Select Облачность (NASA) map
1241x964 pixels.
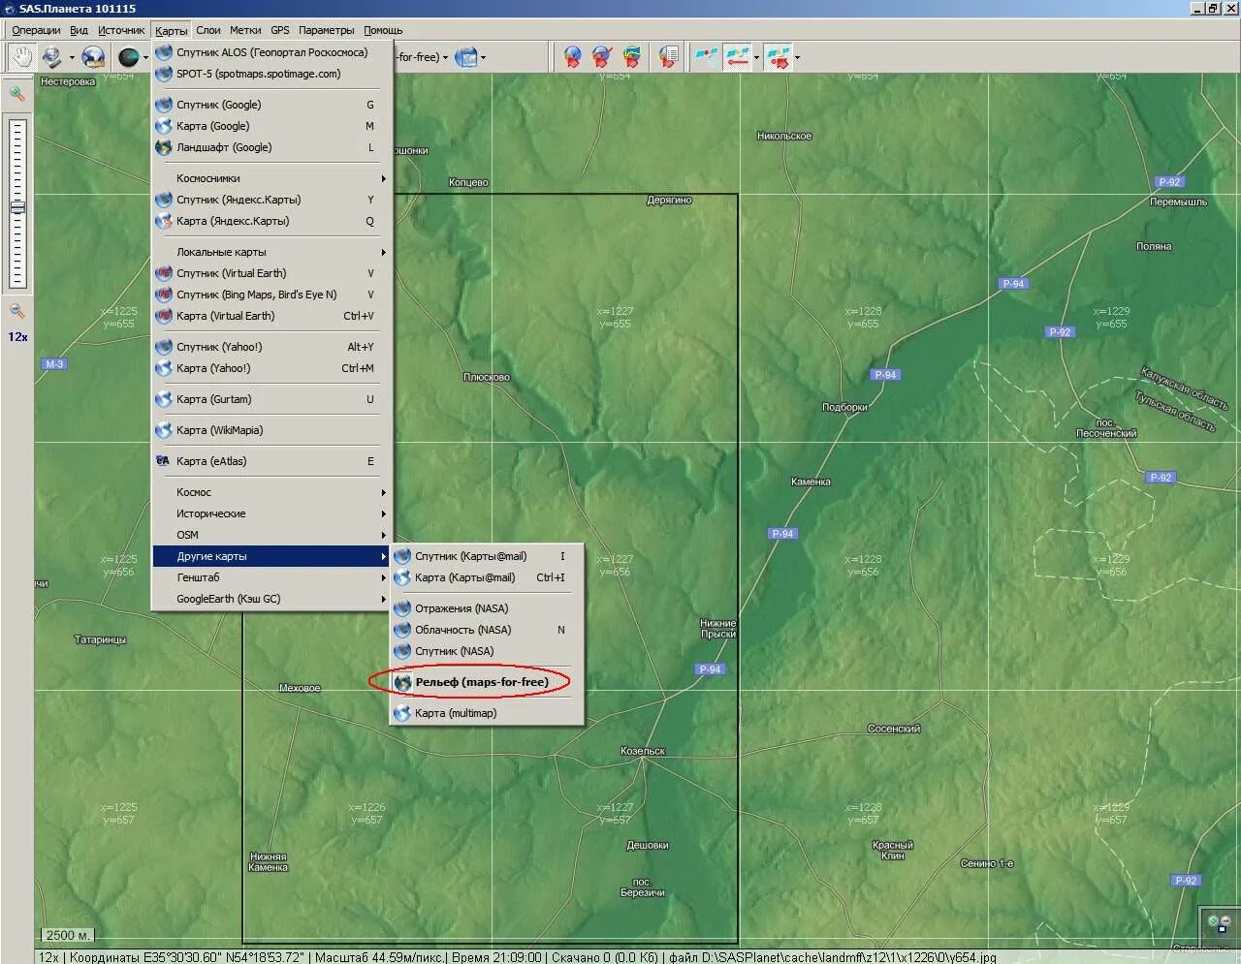coord(487,630)
